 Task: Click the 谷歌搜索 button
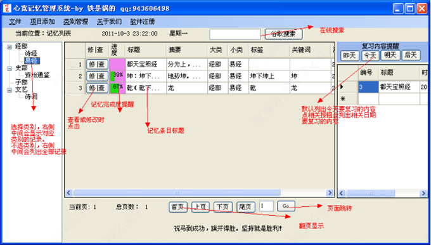point(283,34)
